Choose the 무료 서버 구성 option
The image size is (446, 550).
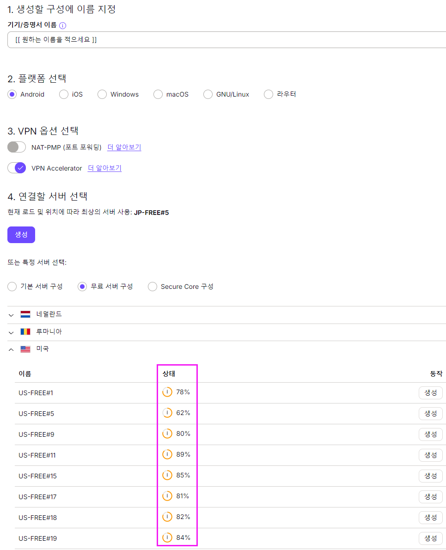pyautogui.click(x=82, y=287)
